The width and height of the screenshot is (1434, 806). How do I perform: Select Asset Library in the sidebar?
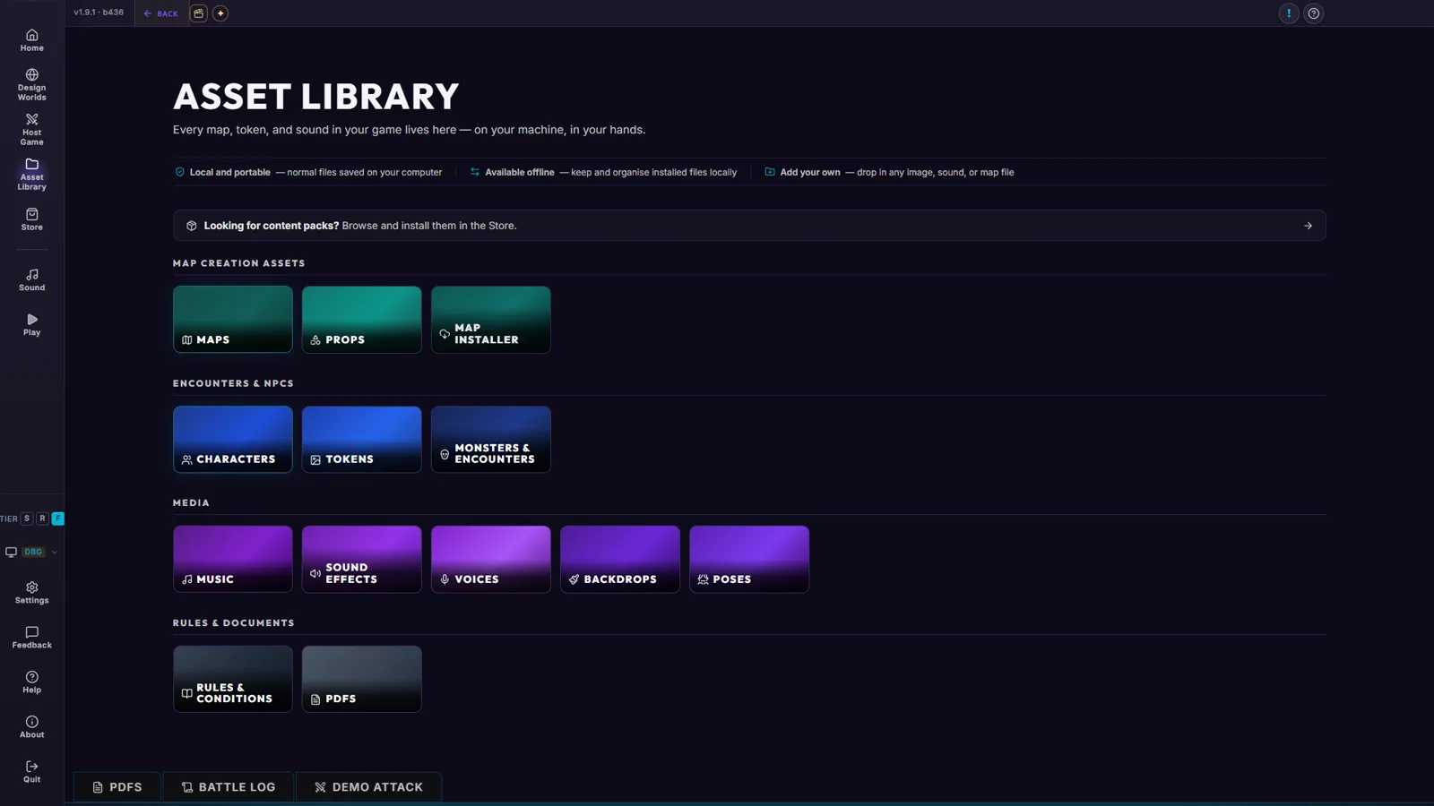31,175
